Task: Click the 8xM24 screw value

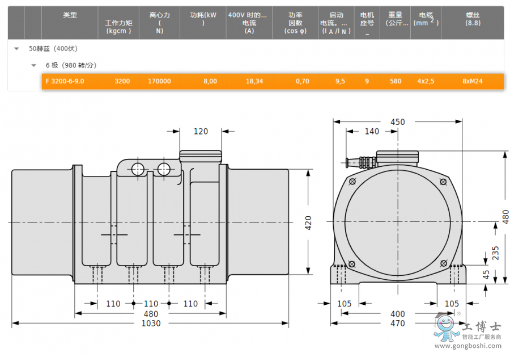Action: point(473,81)
